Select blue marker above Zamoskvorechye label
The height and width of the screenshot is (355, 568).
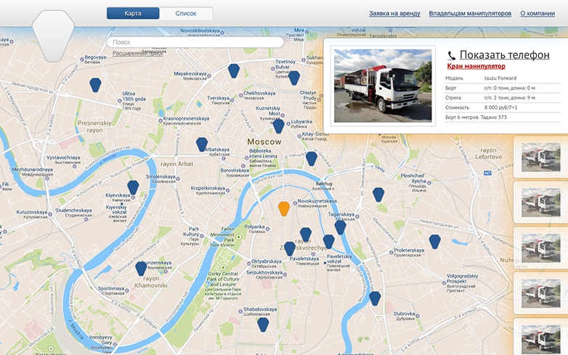305,234
